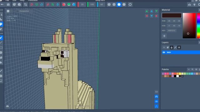Select the line drawing tool in sidebar
Image resolution: width=200 pixels, height=112 pixels.
click(1, 43)
